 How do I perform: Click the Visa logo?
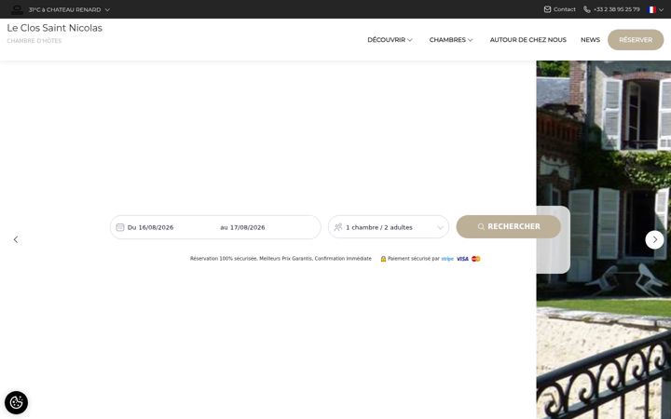tap(462, 259)
